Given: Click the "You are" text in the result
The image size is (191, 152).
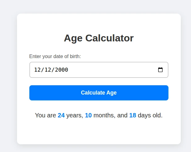Looking at the screenshot, I should point(45,115).
